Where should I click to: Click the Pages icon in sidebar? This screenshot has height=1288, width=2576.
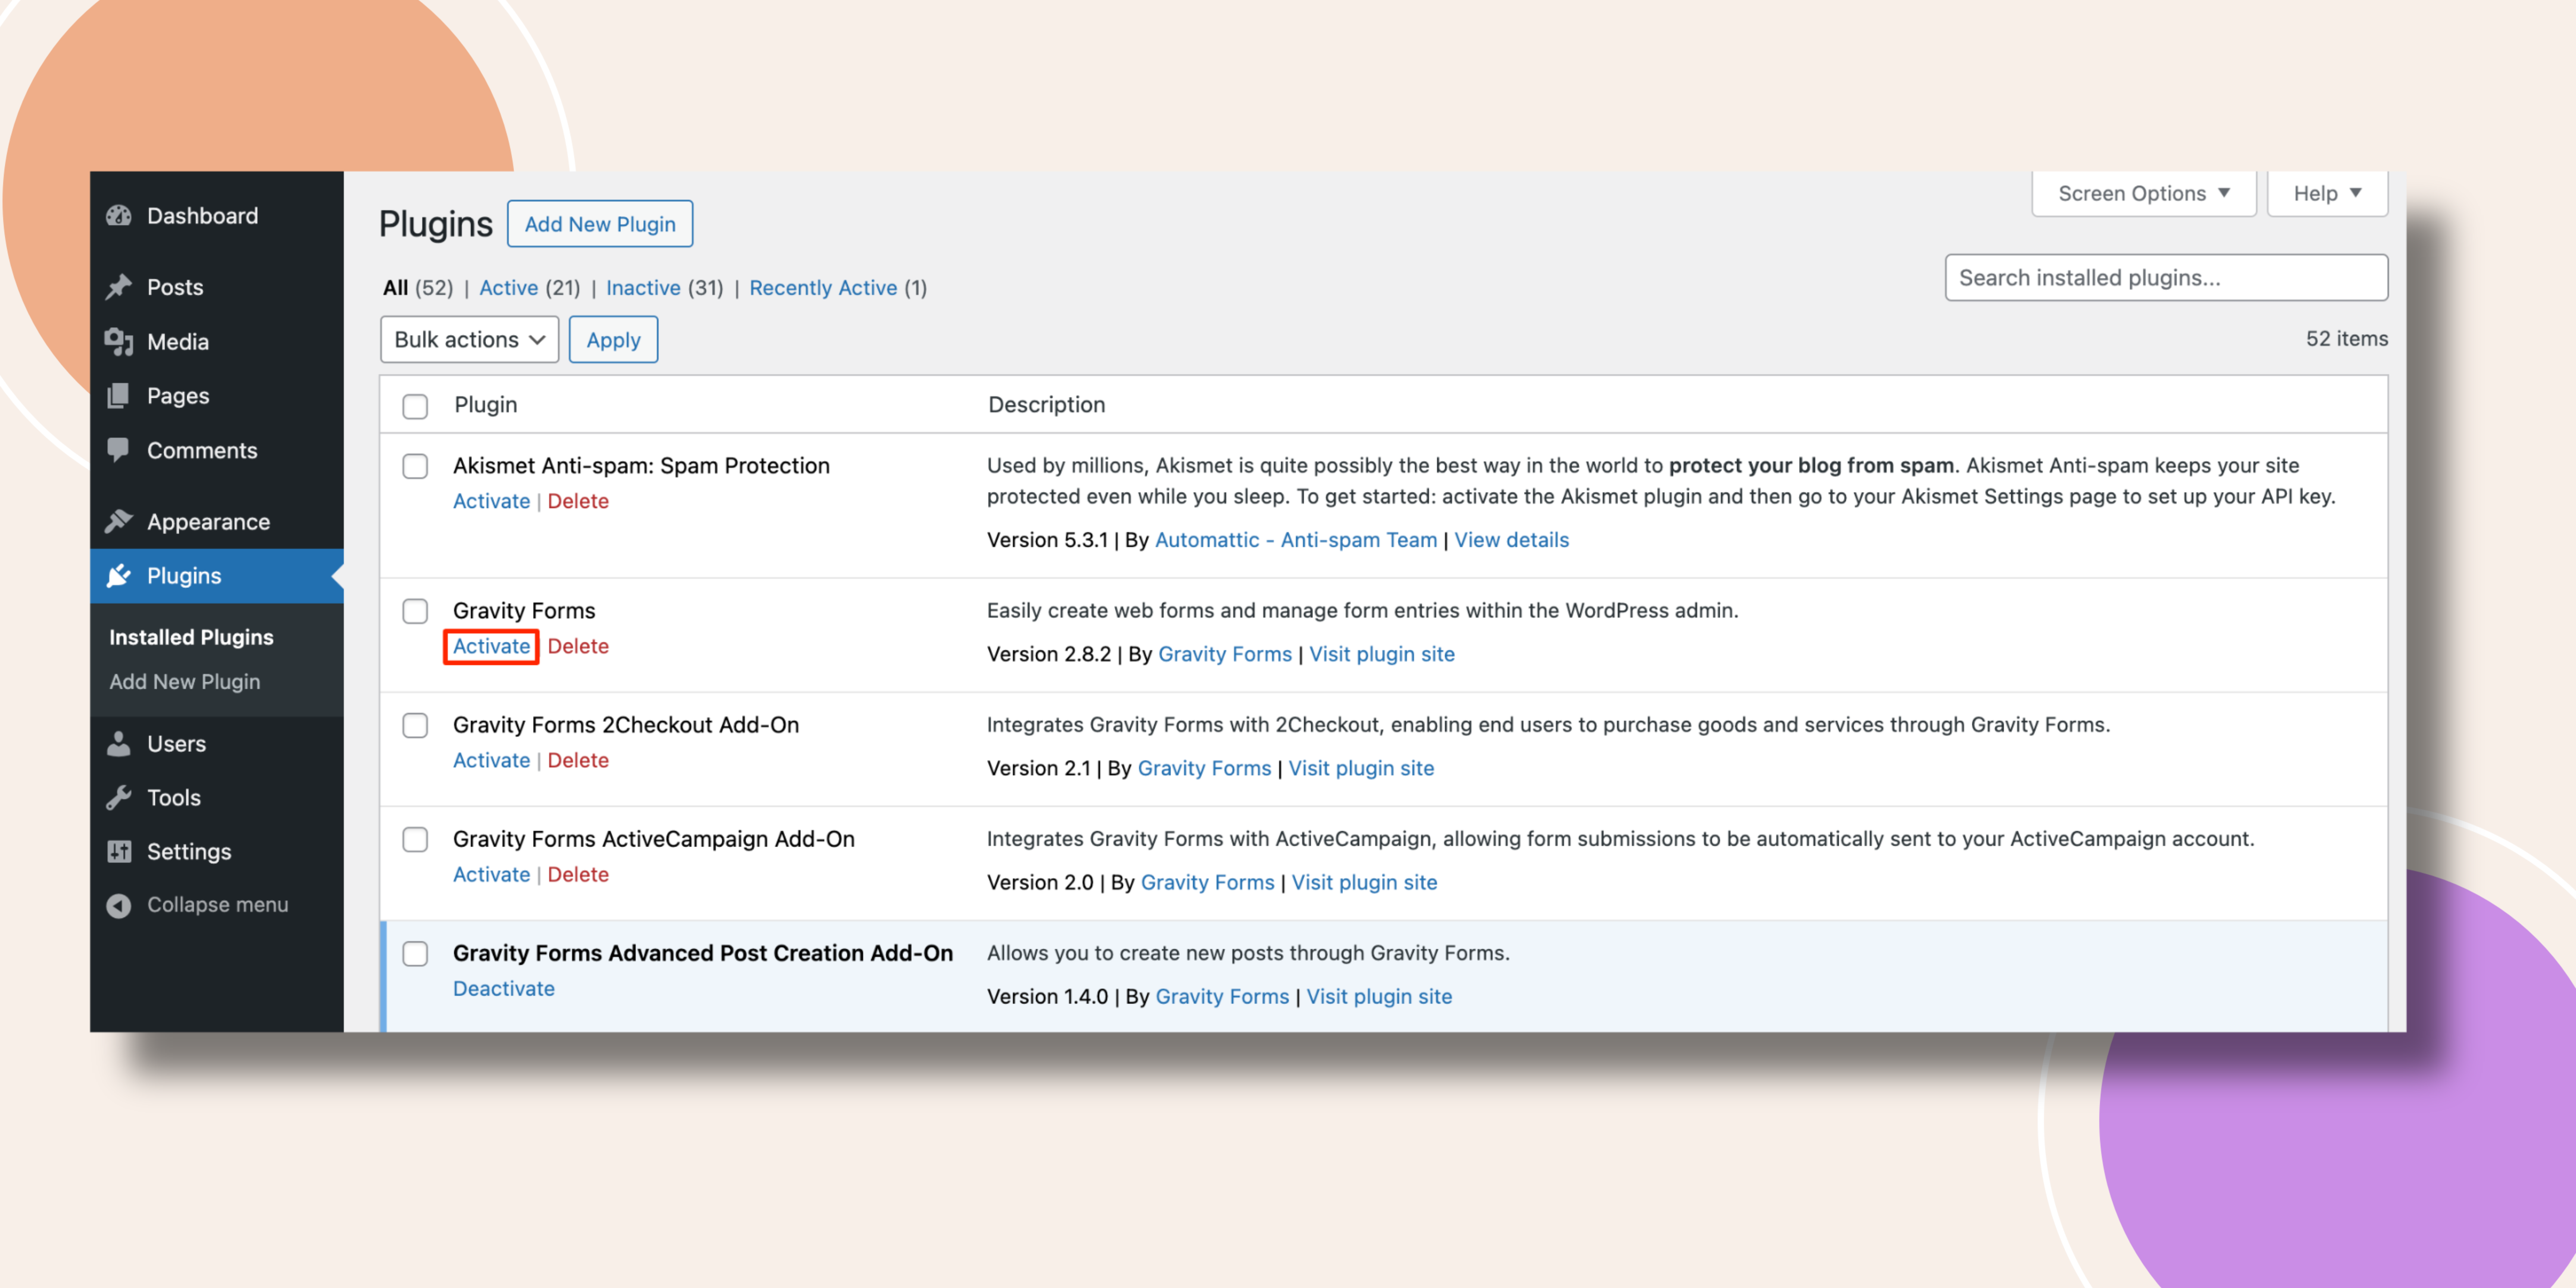119,396
